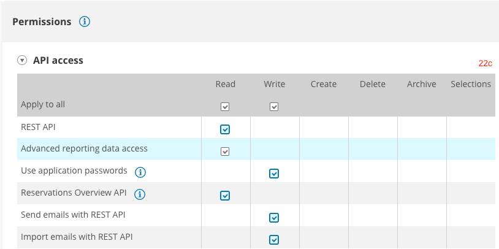Uncheck Send emails with REST API Write

[x=274, y=218]
